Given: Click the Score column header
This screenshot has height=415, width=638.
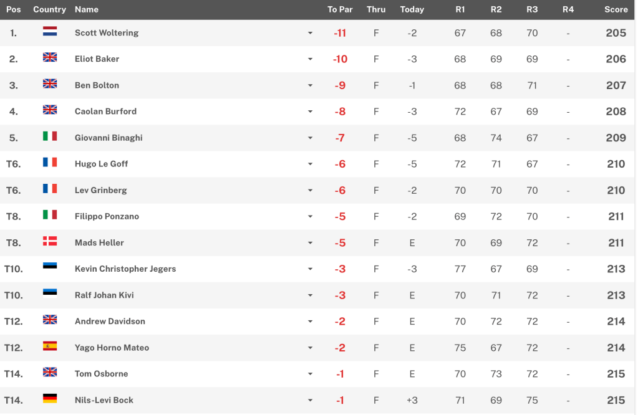Looking at the screenshot, I should (616, 9).
